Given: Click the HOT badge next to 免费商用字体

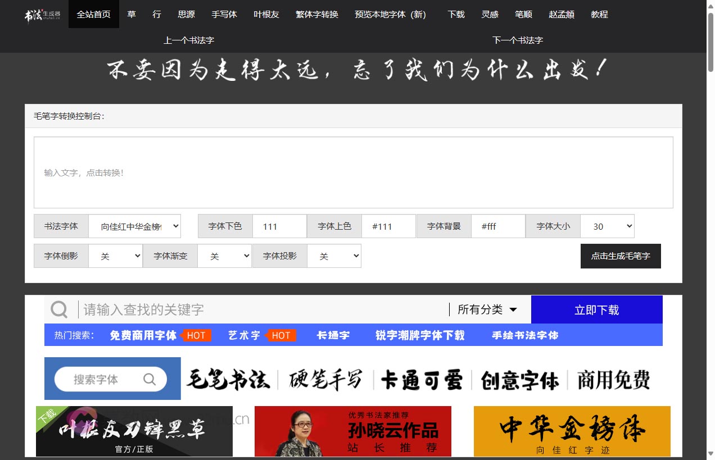Looking at the screenshot, I should [196, 335].
